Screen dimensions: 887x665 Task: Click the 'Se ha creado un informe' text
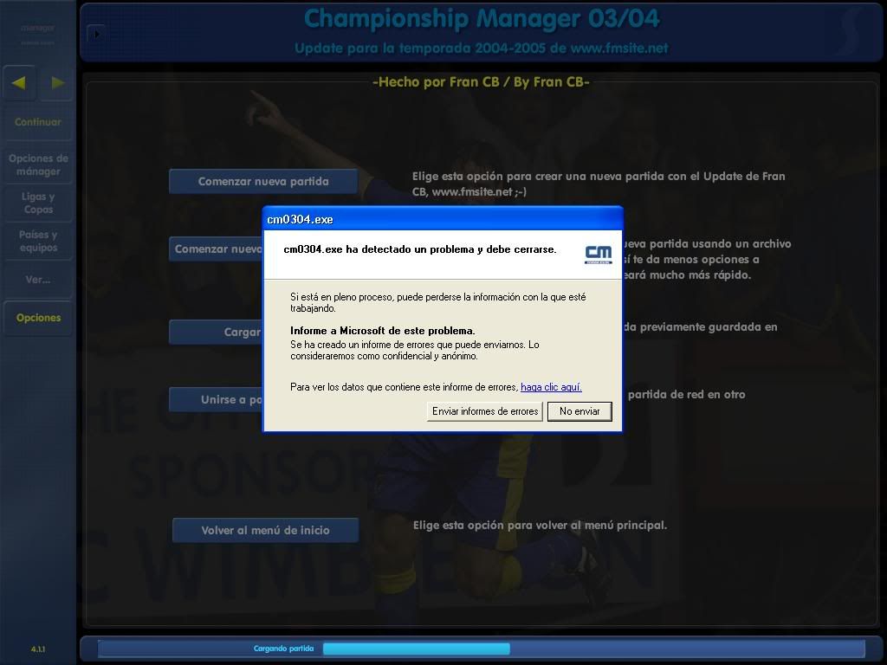coord(415,350)
